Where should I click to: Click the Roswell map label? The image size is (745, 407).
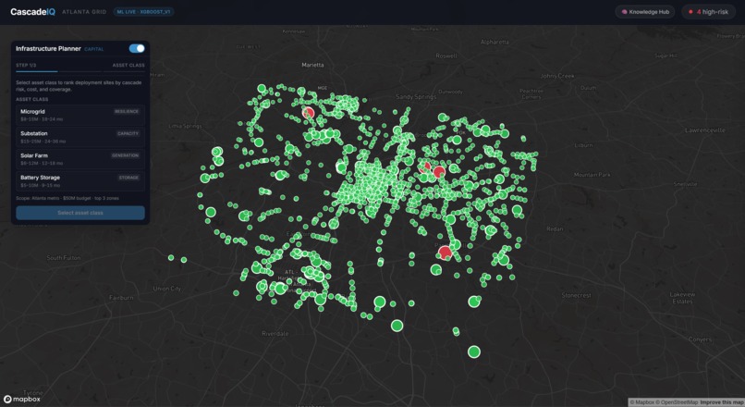446,55
